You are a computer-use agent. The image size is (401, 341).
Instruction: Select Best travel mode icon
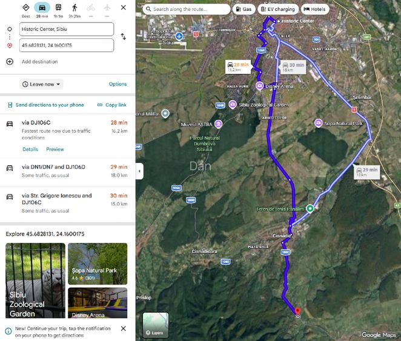[x=26, y=8]
